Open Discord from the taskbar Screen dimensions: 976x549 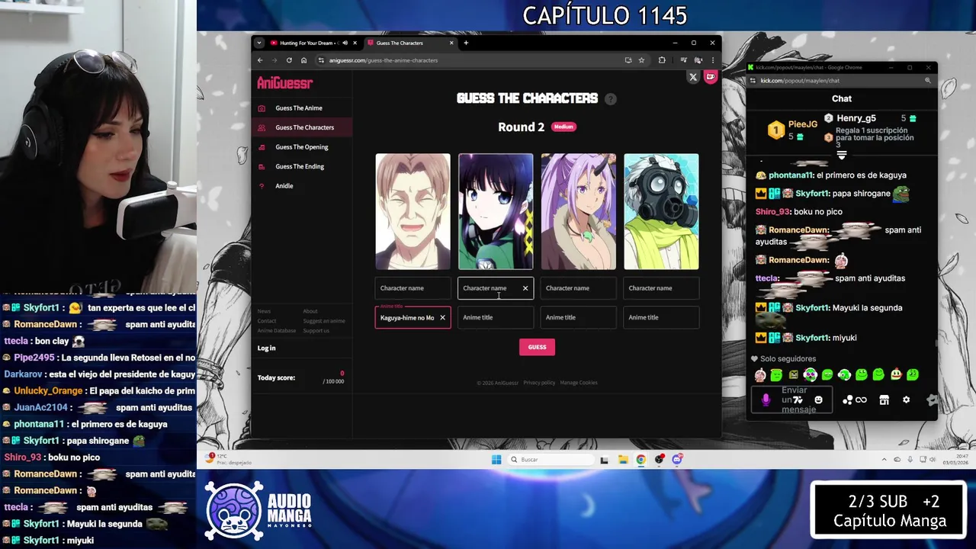point(677,459)
